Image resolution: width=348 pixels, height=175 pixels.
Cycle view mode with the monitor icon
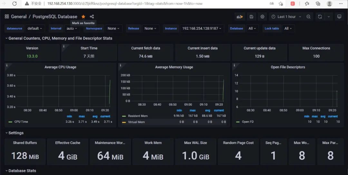(x=339, y=17)
